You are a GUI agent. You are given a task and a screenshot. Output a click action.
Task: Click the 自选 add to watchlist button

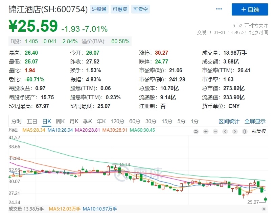(x=250, y=9)
